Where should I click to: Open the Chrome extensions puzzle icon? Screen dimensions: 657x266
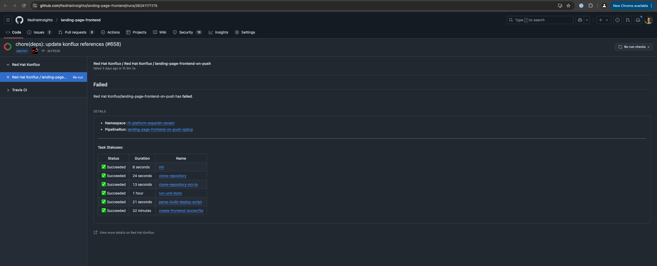pyautogui.click(x=591, y=6)
